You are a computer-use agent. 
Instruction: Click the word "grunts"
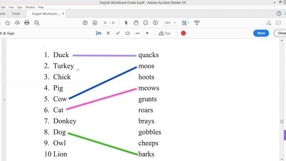coord(147,99)
